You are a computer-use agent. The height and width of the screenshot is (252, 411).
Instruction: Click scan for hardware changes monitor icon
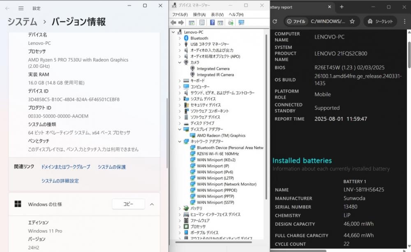pos(241,23)
